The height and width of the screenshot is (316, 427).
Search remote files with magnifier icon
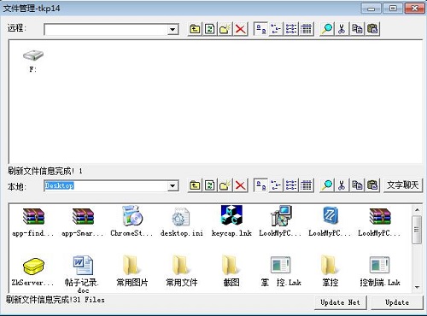pyautogui.click(x=327, y=29)
